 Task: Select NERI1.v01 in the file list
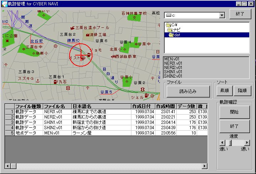tap(173, 63)
